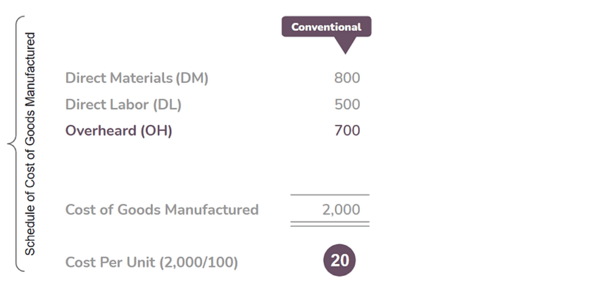Click the Conventional column header tag

pyautogui.click(x=326, y=27)
